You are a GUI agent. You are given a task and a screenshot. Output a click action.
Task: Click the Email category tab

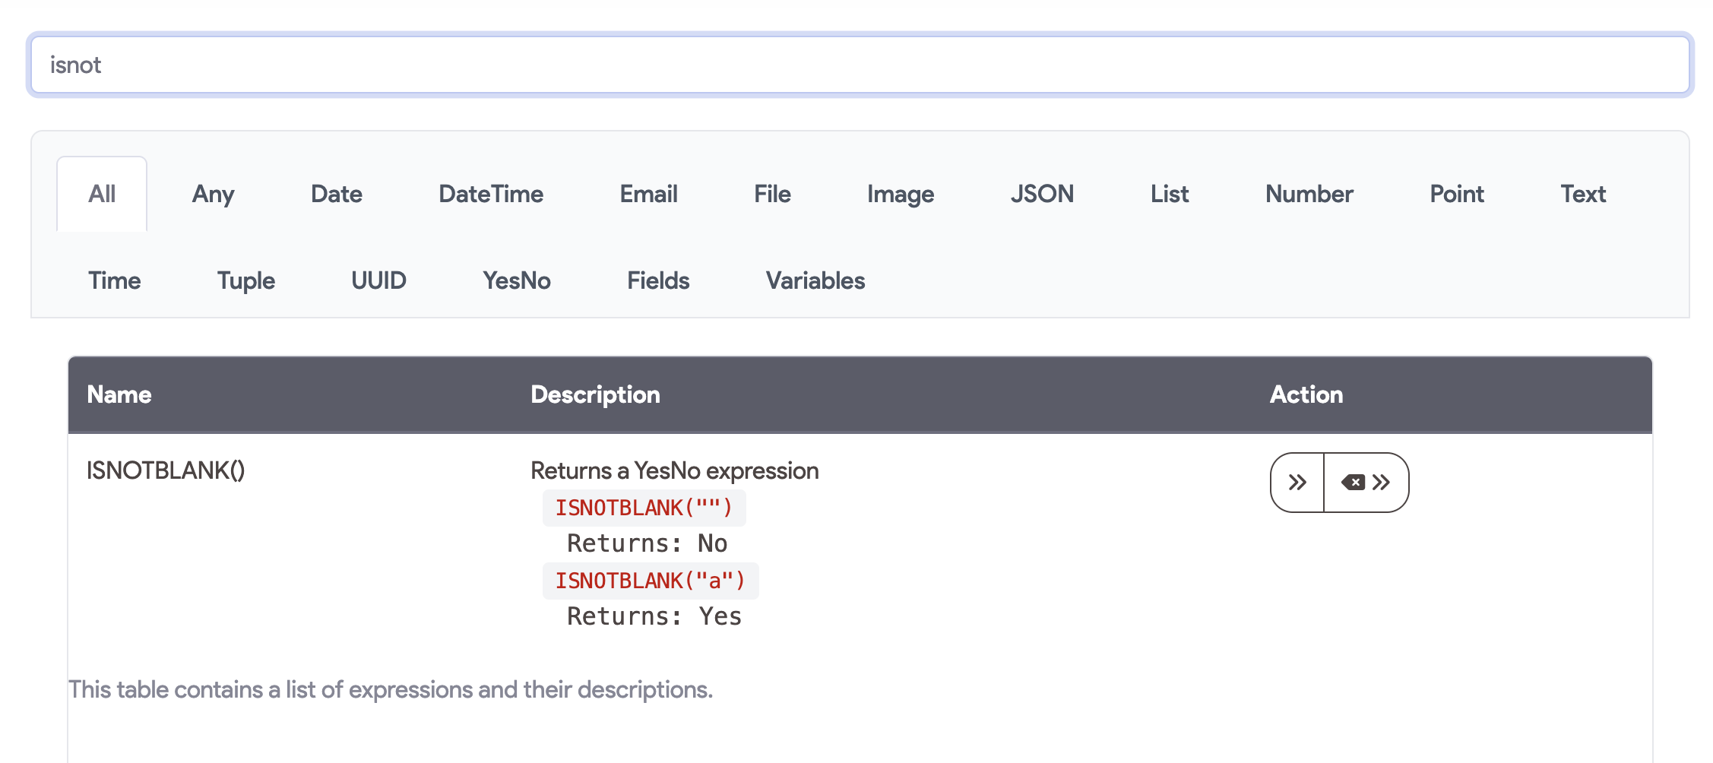(x=648, y=194)
